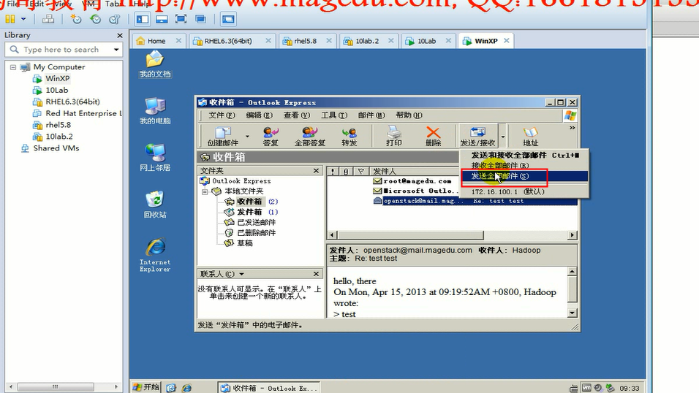The image size is (699, 393).
Task: Select rhel5.8 in the library tree
Action: click(58, 125)
